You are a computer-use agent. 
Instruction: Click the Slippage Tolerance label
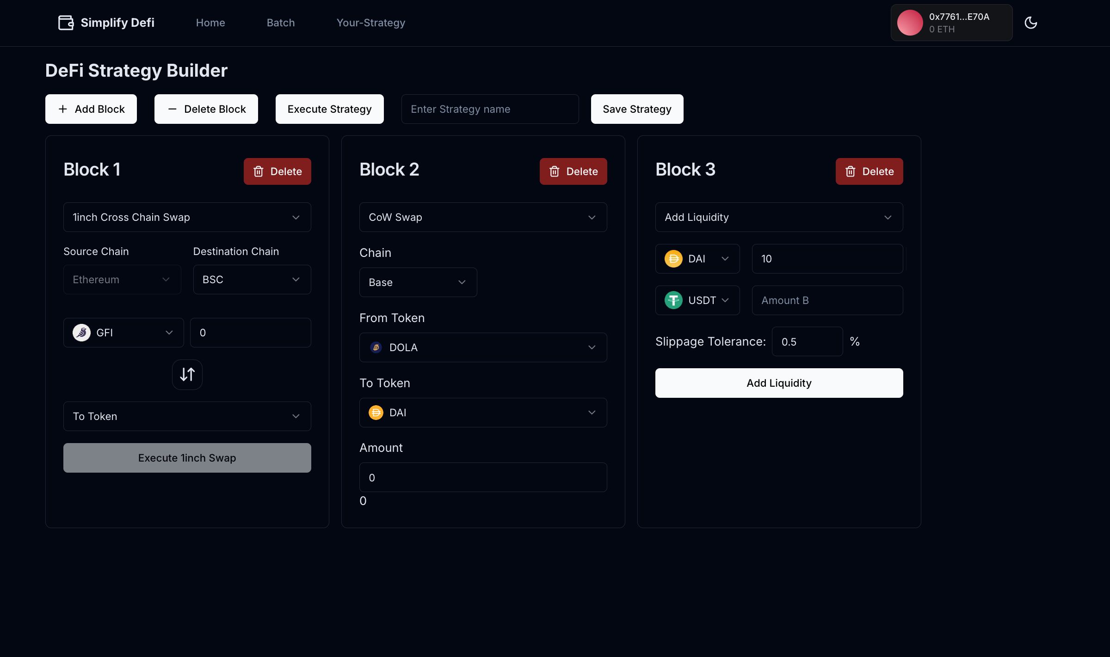[710, 341]
